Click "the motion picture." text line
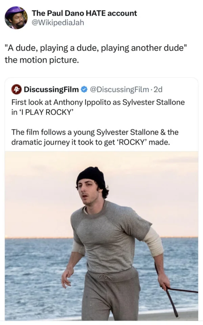This screenshot has width=203, height=325. coord(42,60)
